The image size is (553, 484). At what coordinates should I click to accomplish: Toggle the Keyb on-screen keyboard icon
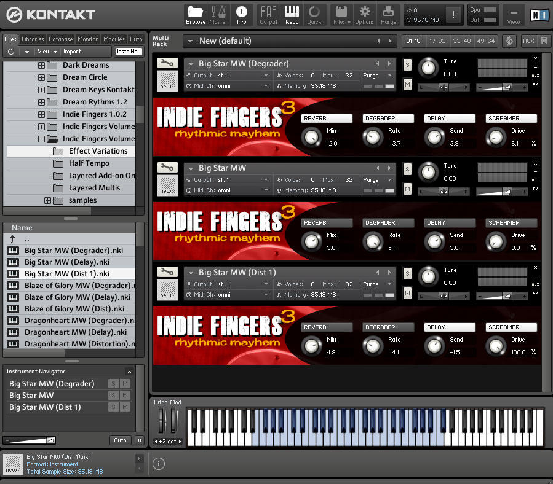[x=292, y=15]
